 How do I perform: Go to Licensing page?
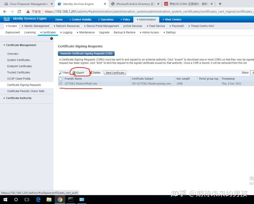tap(30, 32)
